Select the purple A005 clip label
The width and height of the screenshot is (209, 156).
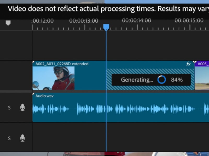click(x=203, y=64)
